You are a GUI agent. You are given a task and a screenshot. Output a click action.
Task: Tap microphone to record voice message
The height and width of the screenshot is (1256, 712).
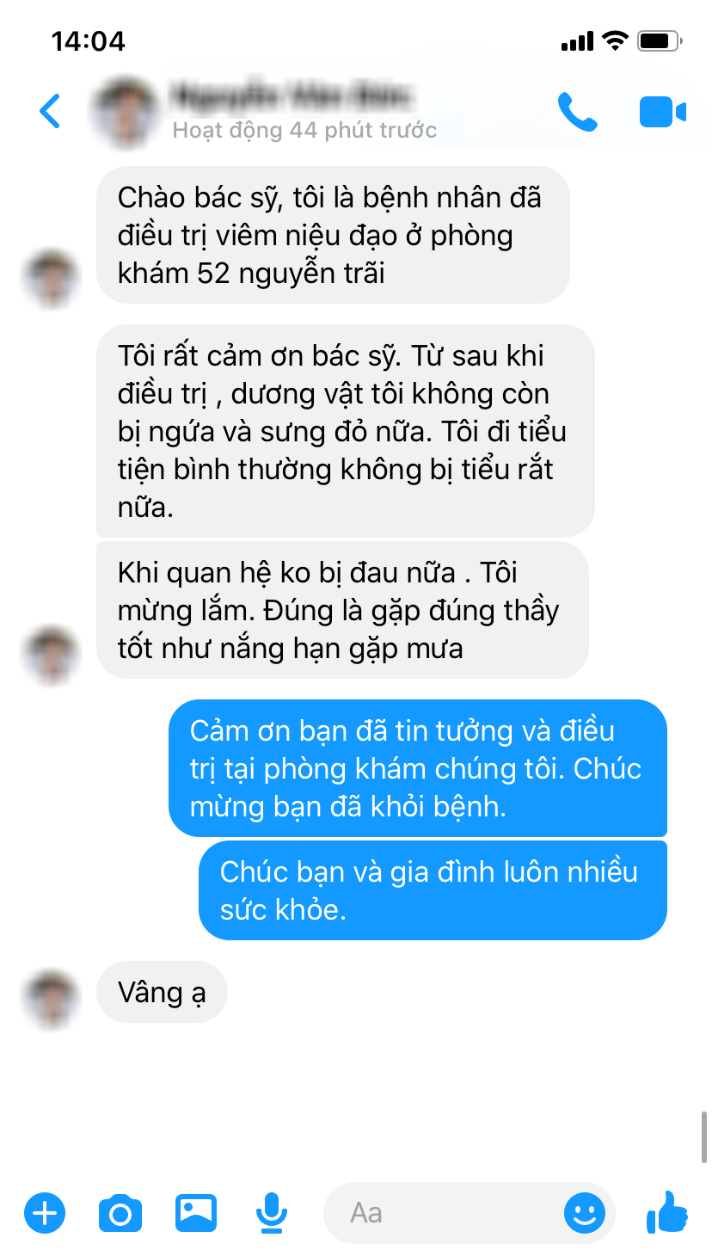coord(272,1214)
